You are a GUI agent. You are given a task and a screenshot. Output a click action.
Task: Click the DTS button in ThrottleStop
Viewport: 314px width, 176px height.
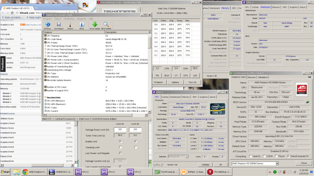(186, 76)
